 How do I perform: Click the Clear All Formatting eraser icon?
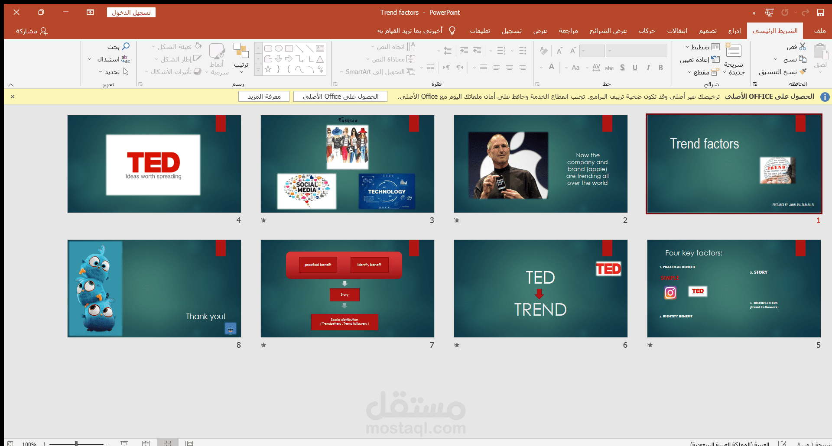coord(544,51)
